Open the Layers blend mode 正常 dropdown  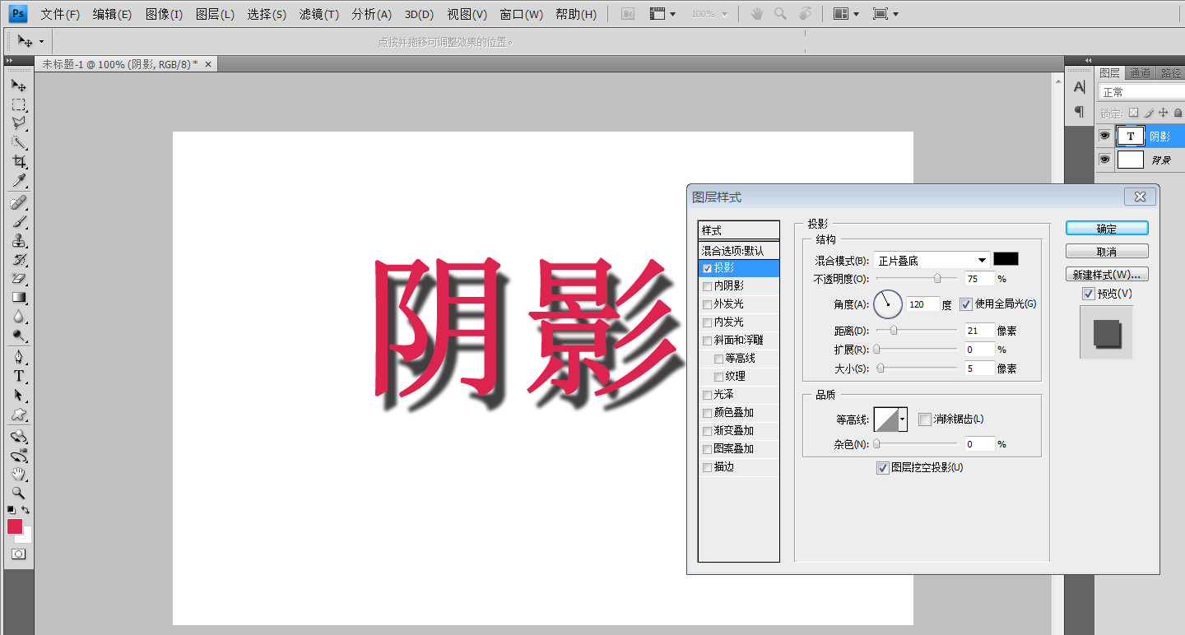click(1141, 92)
